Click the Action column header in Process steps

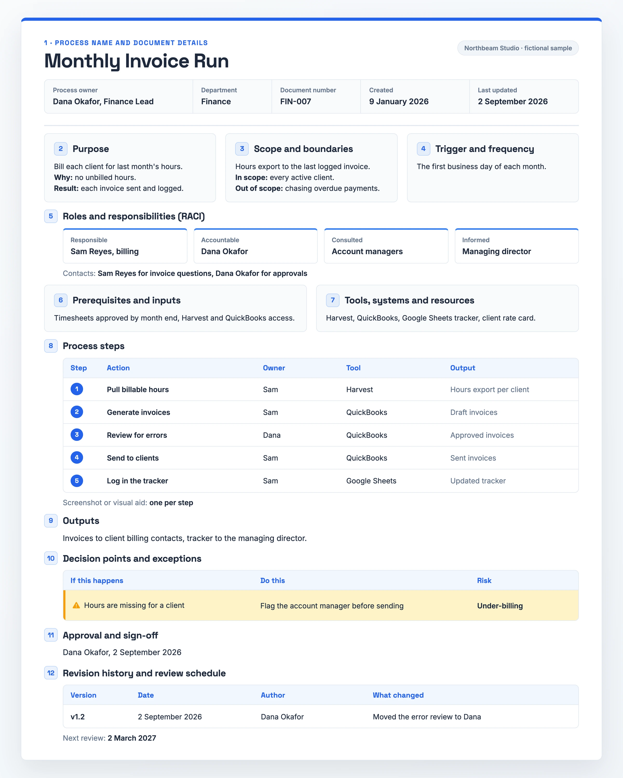click(x=118, y=368)
